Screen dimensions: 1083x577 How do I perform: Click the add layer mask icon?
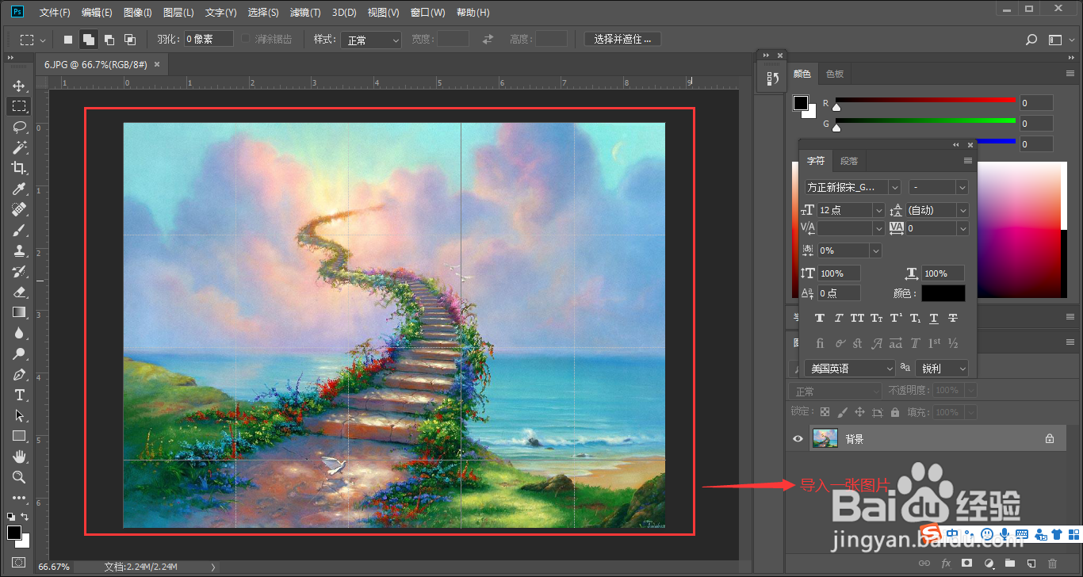coord(967,564)
